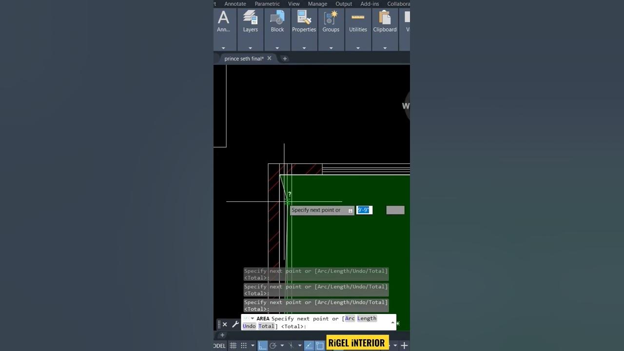Click the middle command history line
Viewport: 624px width, 351px height.
pyautogui.click(x=316, y=290)
